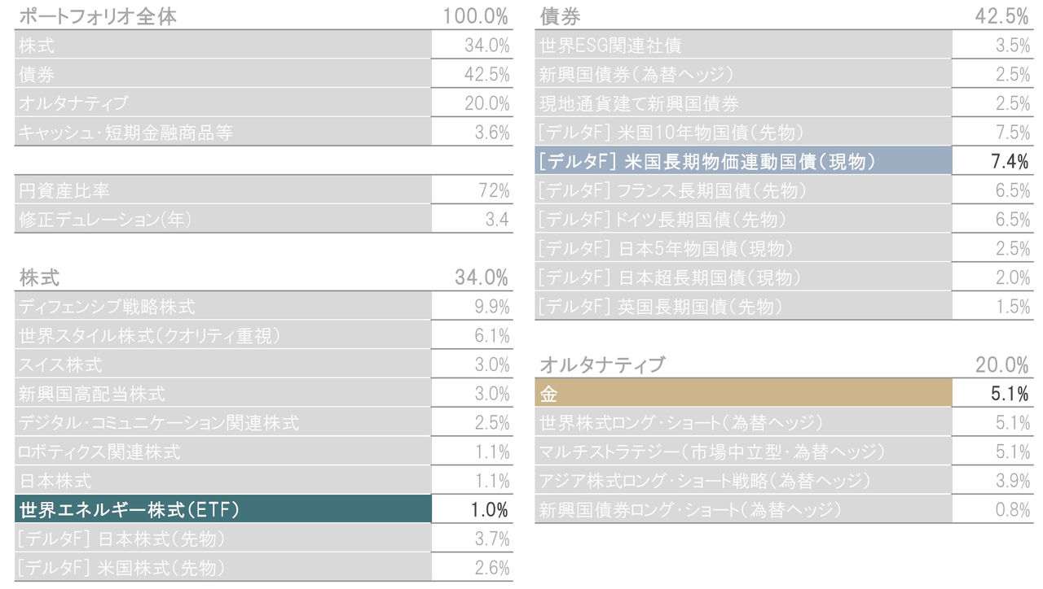Image resolution: width=1043 pixels, height=589 pixels.
Task: Select the 英国長期国債(先物) row
Action: coord(784,307)
